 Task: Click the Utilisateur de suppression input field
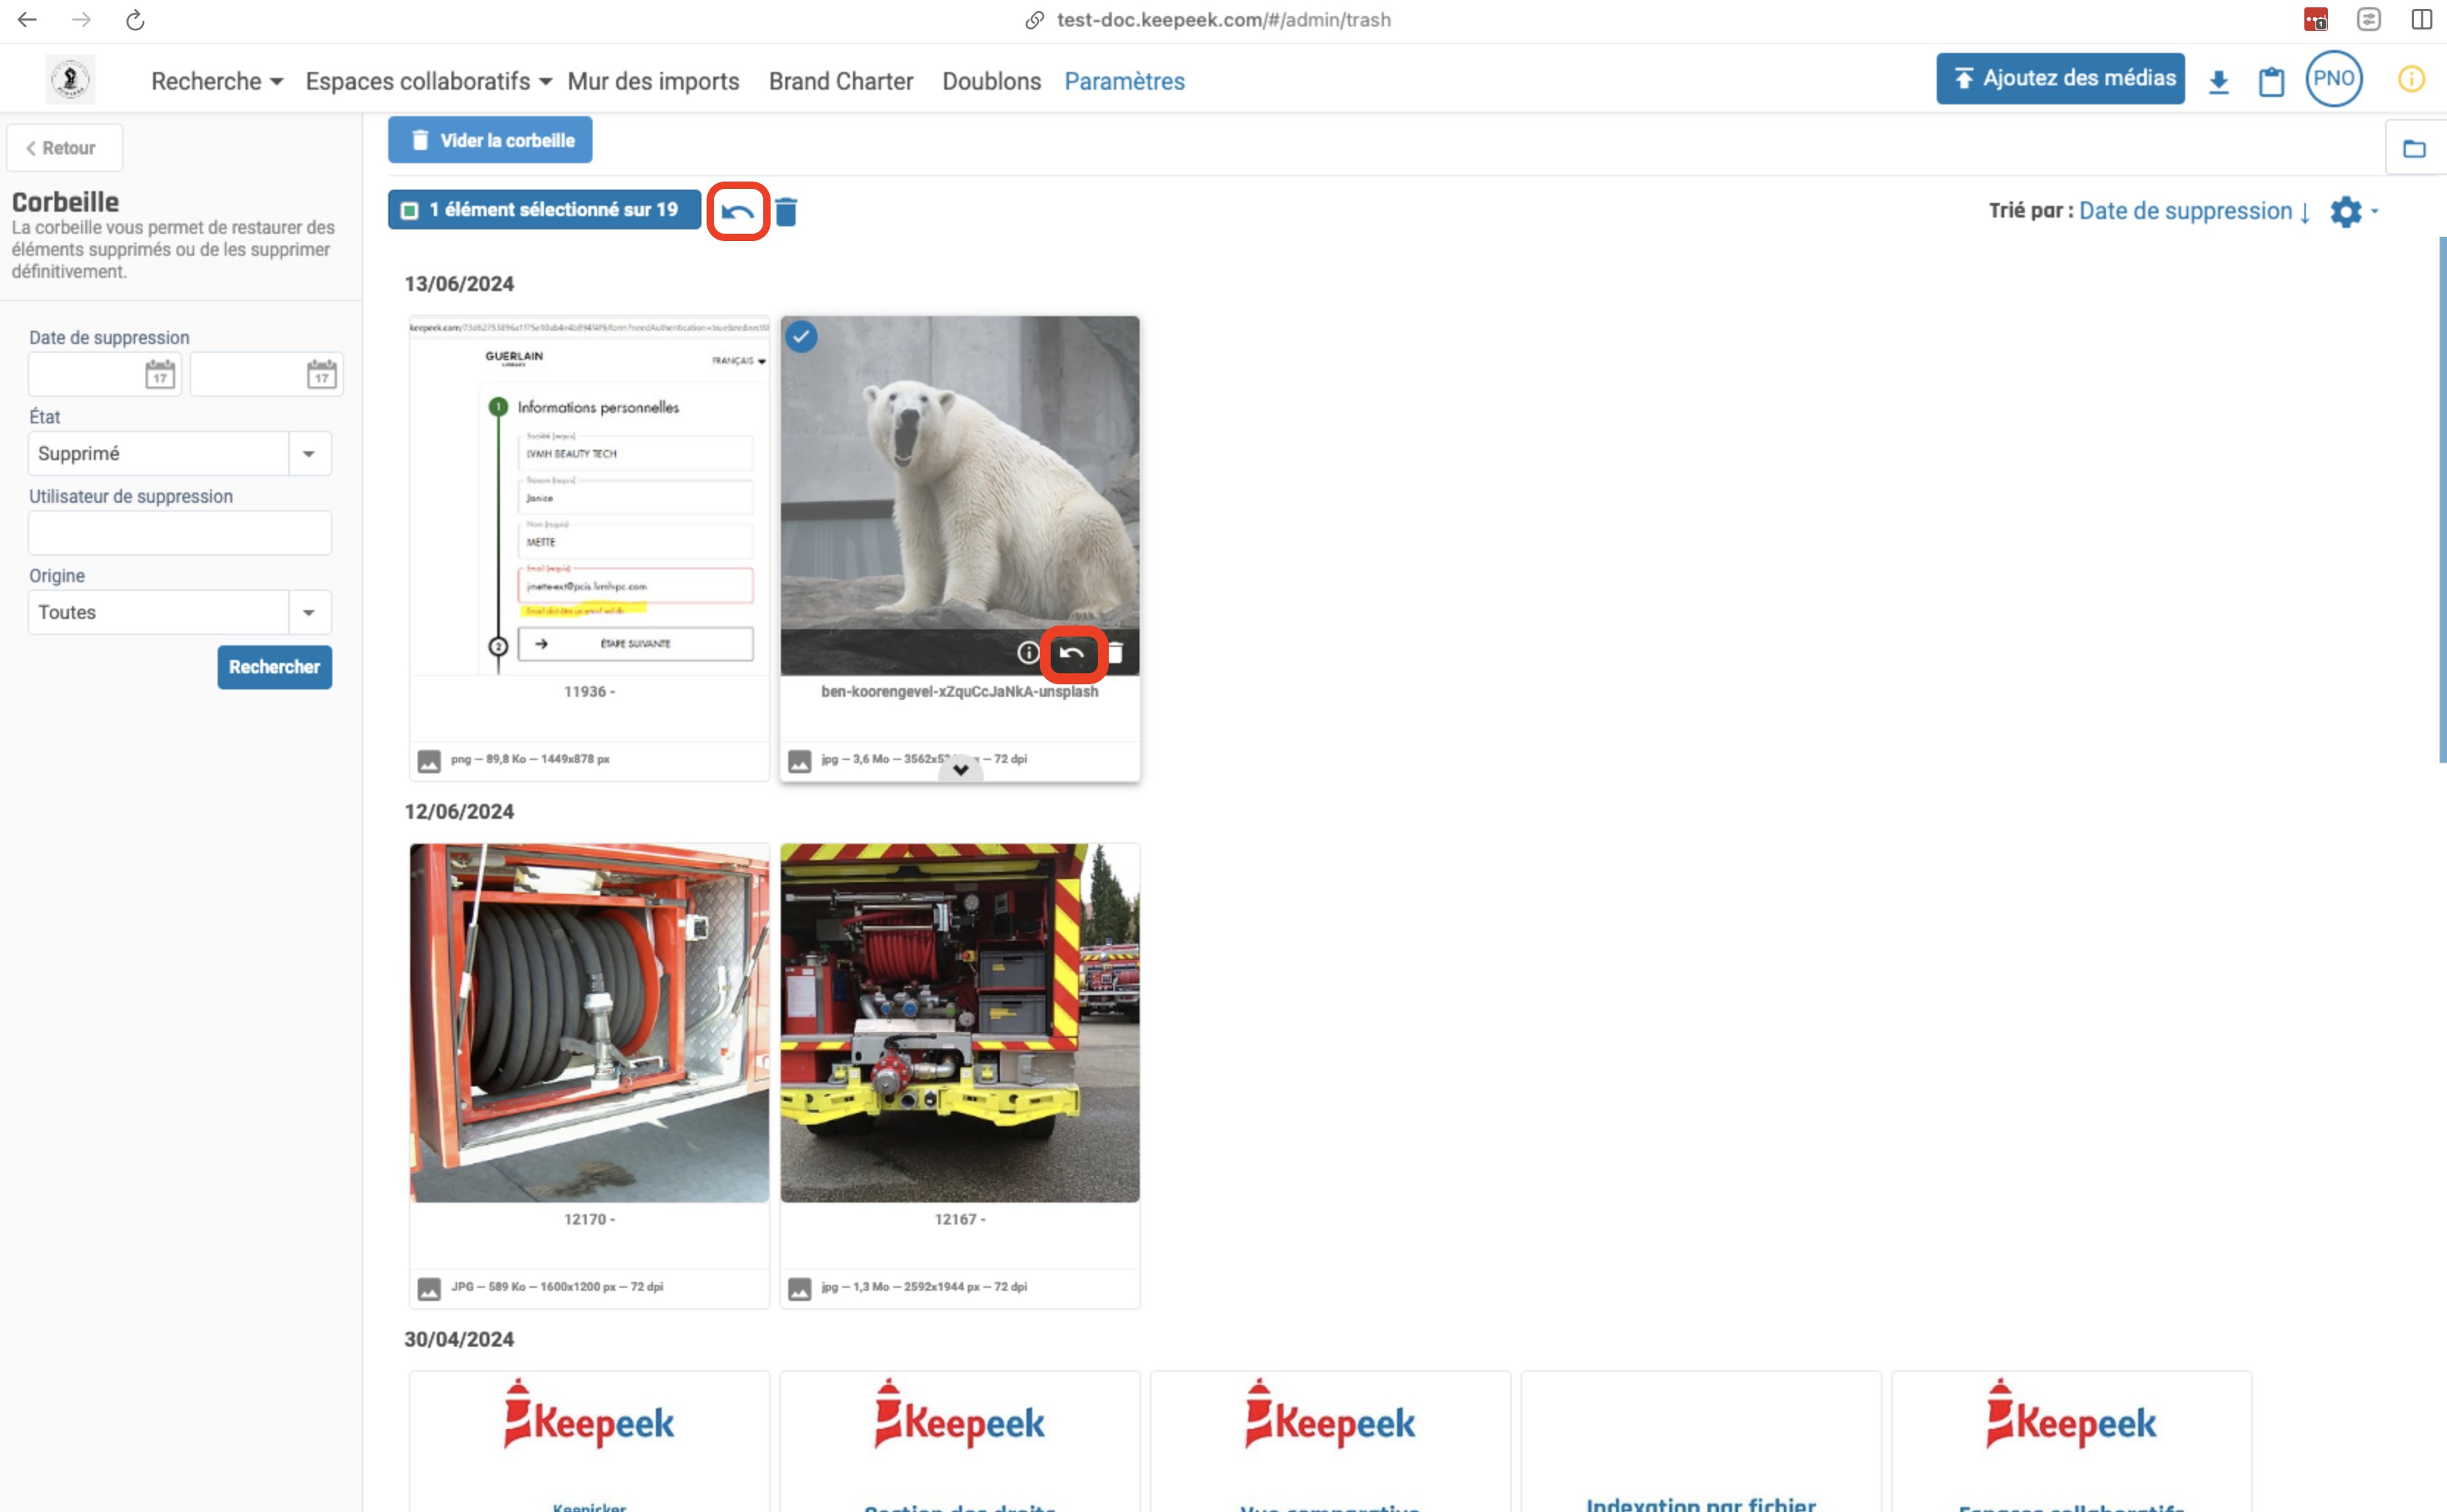(180, 533)
